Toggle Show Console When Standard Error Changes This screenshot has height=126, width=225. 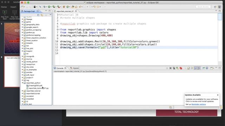pyautogui.click(x=199, y=68)
